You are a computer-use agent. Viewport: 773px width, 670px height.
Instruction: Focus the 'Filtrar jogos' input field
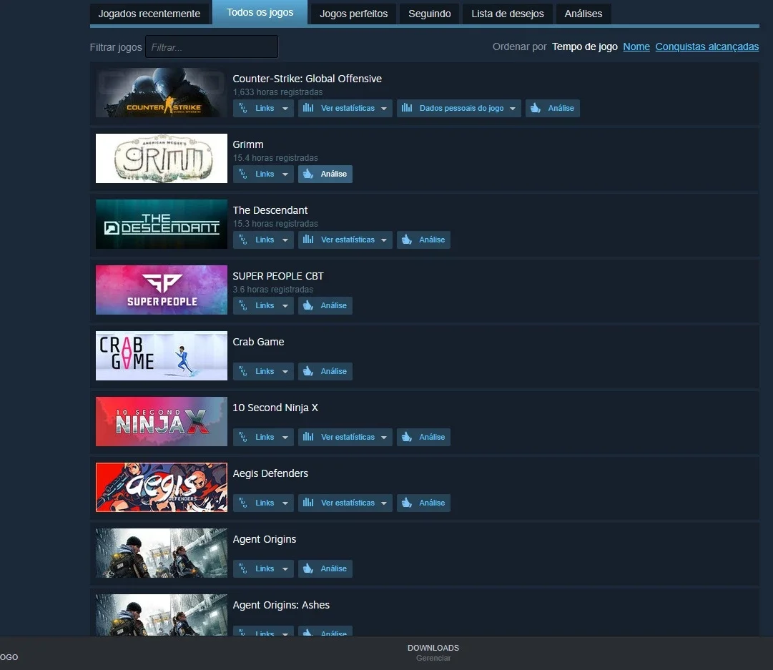[212, 47]
